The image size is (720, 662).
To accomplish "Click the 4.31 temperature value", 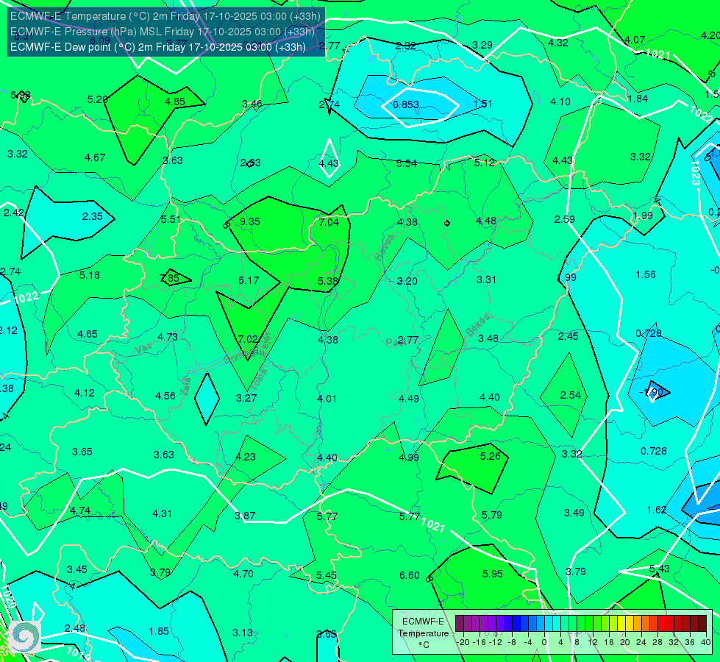I will (x=162, y=513).
